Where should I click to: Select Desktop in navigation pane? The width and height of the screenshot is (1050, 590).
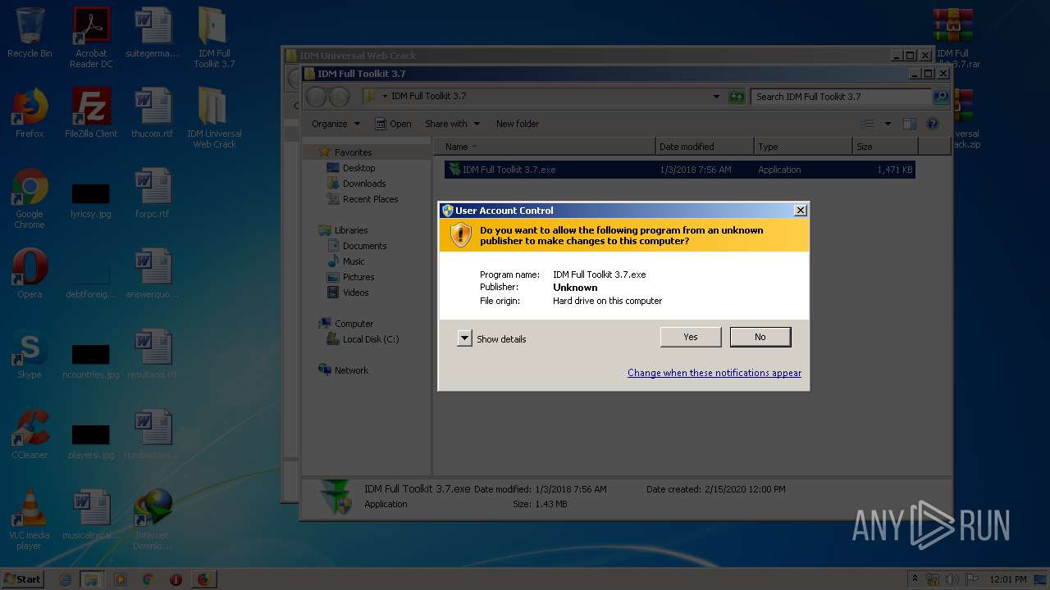pyautogui.click(x=358, y=168)
